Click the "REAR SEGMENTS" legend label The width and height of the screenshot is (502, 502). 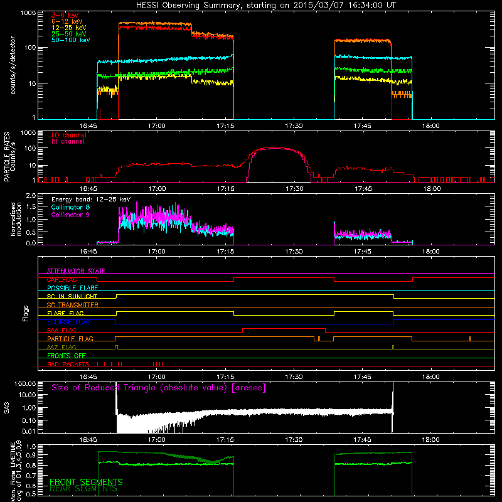(x=83, y=489)
